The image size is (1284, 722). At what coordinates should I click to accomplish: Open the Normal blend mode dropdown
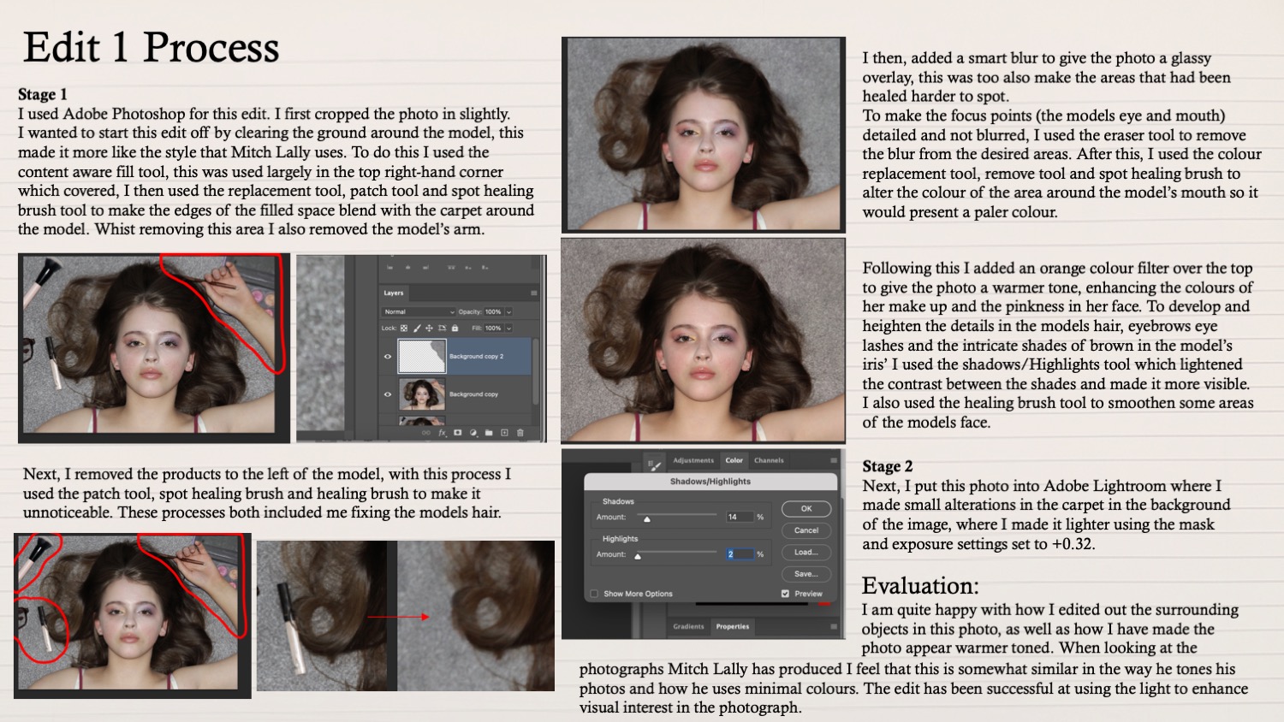point(419,312)
